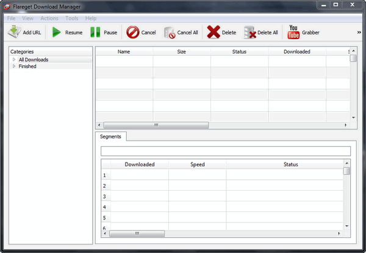Select segment row 4 header
Screen dimensions: 366x253
(x=106, y=207)
